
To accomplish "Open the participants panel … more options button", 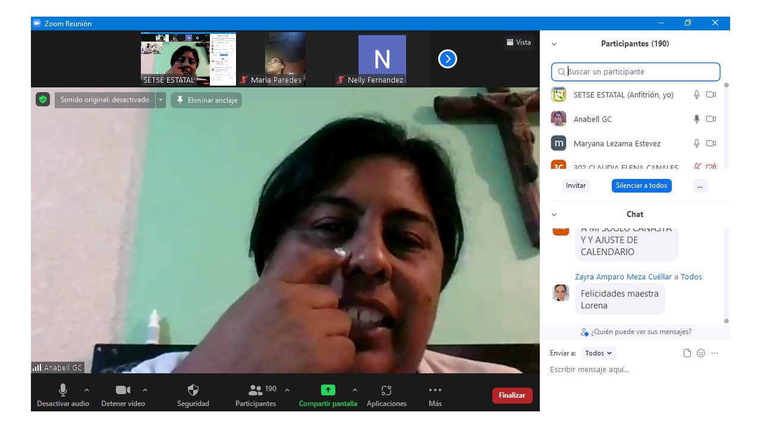I will click(700, 185).
